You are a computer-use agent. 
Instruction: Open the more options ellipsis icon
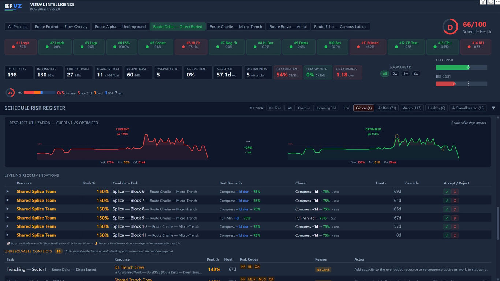(x=497, y=2)
